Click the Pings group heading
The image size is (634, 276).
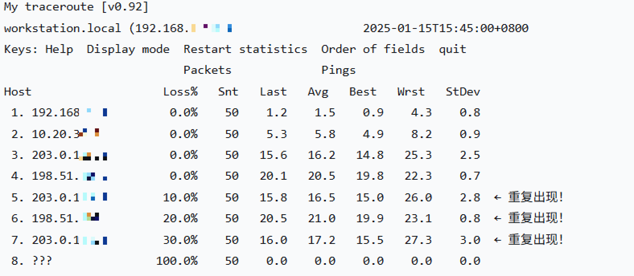pos(338,70)
